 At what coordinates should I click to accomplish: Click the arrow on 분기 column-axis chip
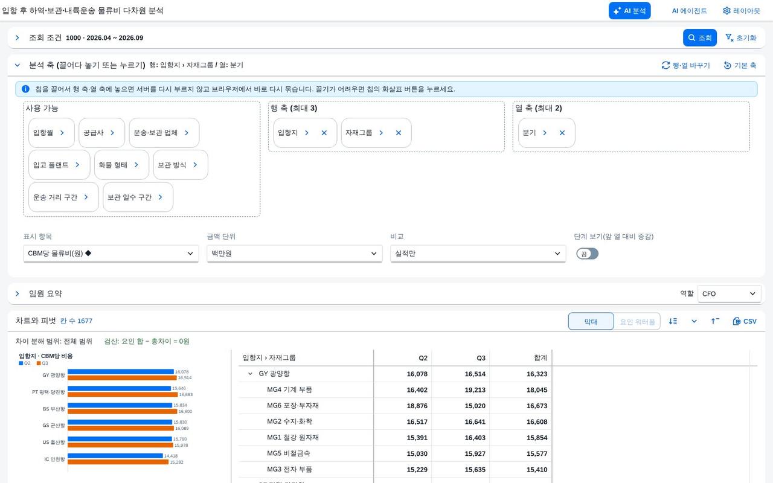[545, 133]
